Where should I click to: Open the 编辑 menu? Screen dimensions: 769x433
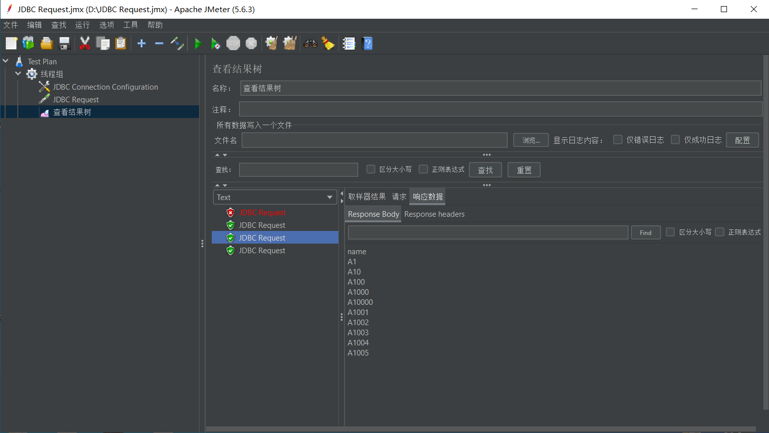point(34,25)
